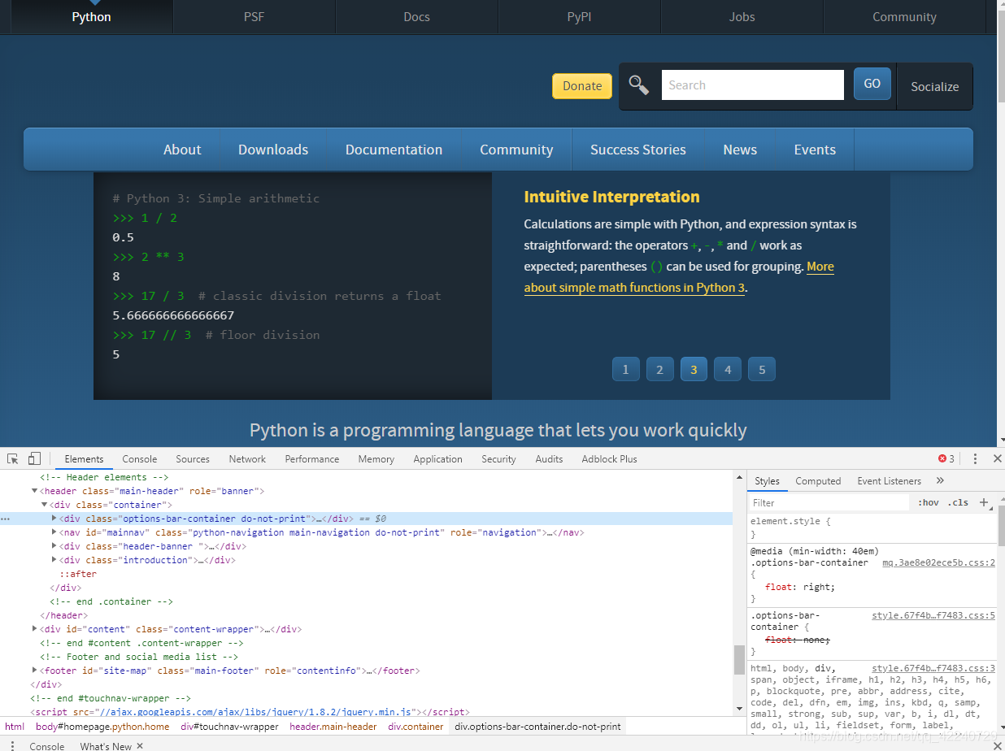Select body#homepage.python.home in breadcrumb
Screen dimensions: 1005x751
[x=102, y=727]
